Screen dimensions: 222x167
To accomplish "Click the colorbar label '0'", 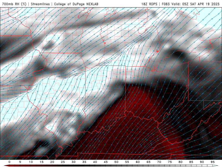I will pyautogui.click(x=9, y=162).
